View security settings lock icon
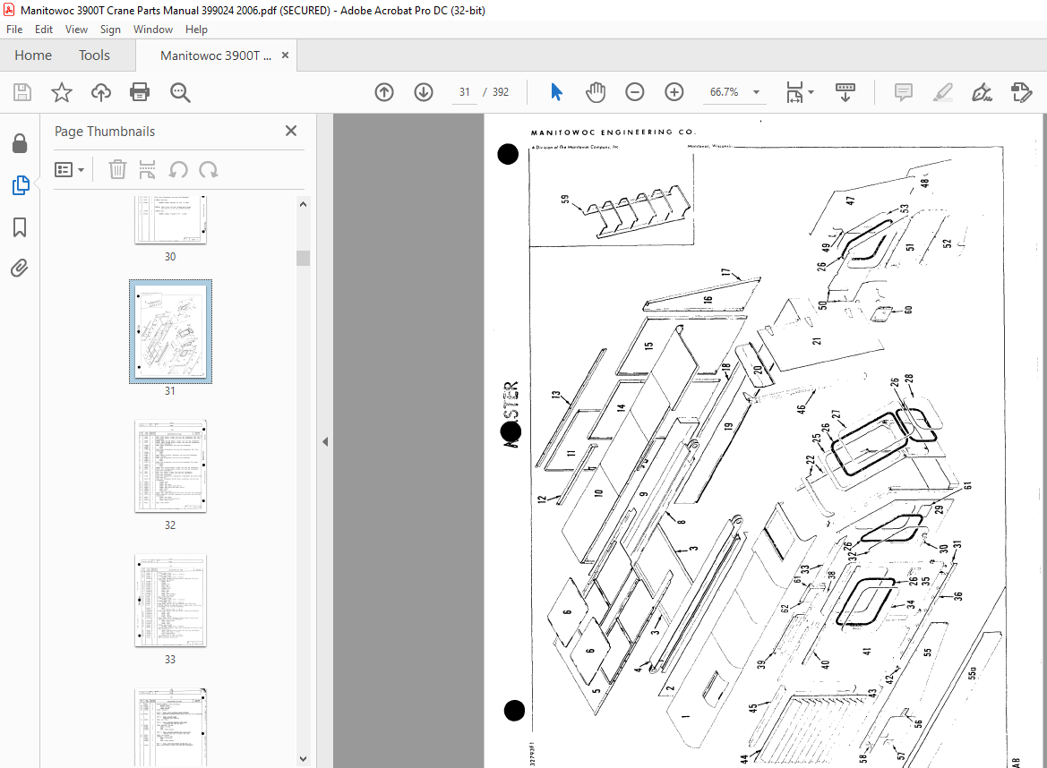This screenshot has height=768, width=1047. (x=20, y=143)
